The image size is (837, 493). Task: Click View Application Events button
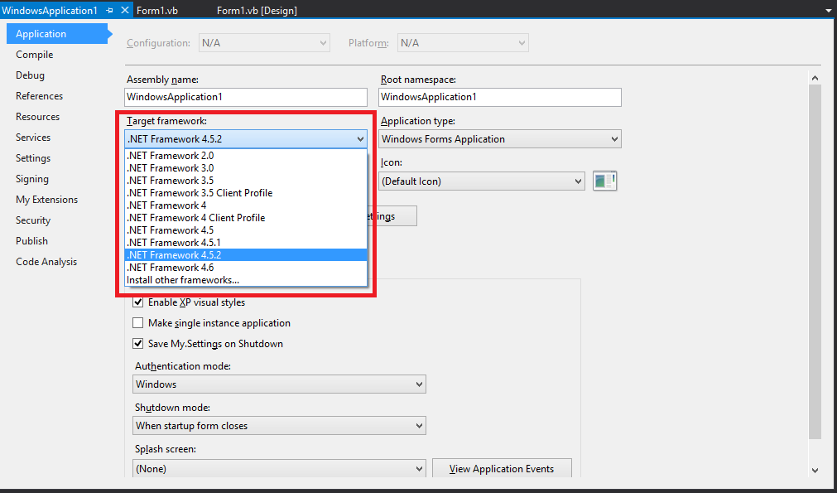click(x=502, y=468)
